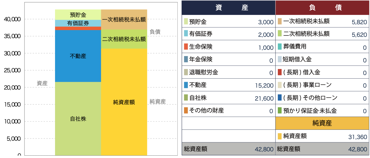This screenshot has height=158, width=370.
Task: Click the 有価証券 light-blue legend swatch
Action: click(186, 35)
